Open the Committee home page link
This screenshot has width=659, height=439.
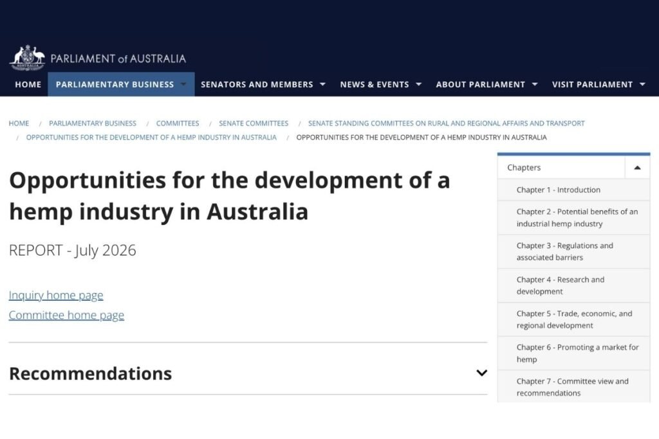click(x=66, y=315)
